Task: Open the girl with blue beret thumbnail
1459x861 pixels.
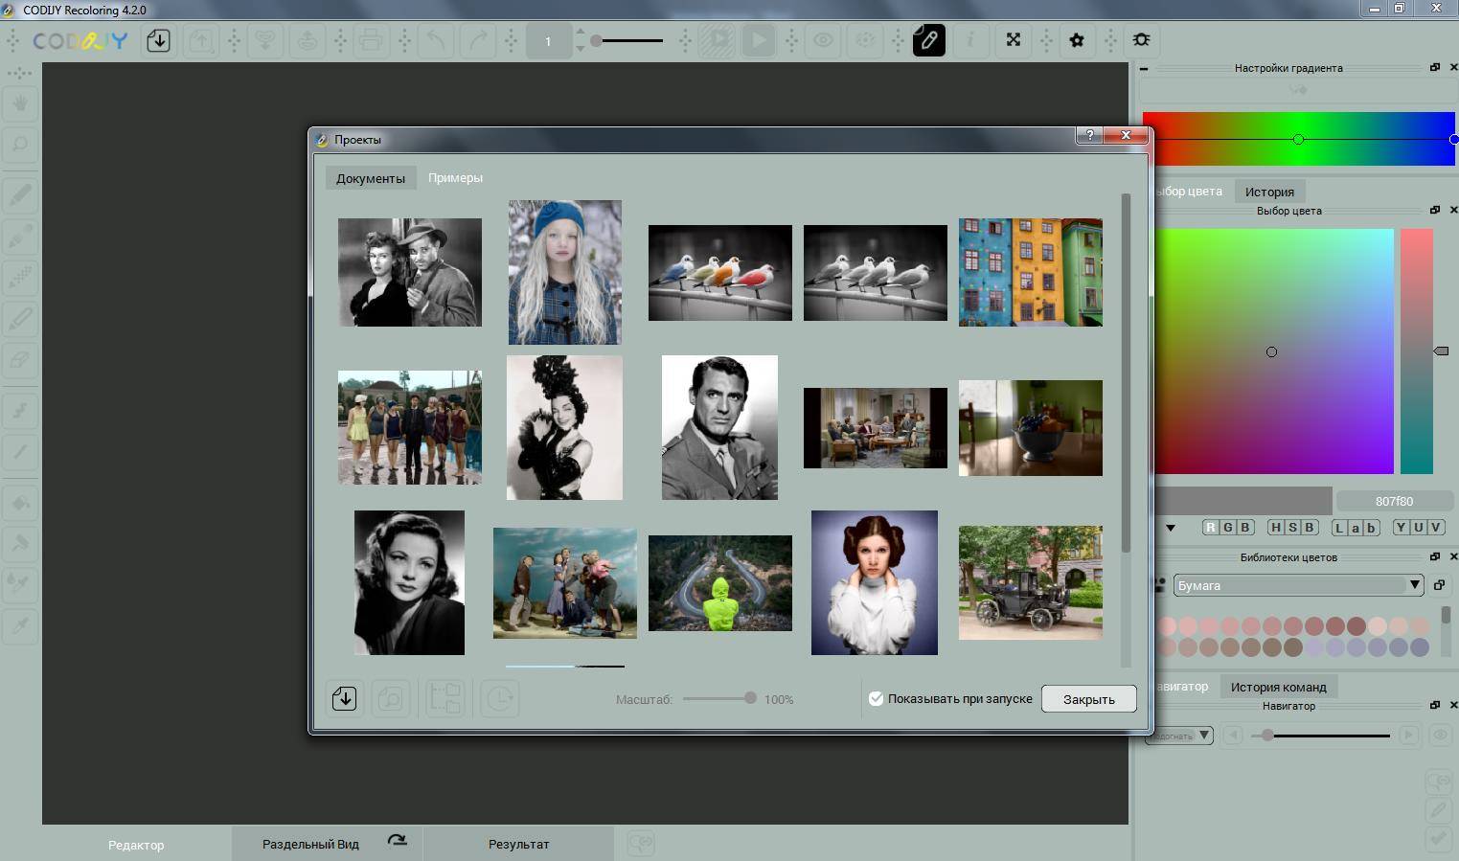Action: [x=565, y=272]
